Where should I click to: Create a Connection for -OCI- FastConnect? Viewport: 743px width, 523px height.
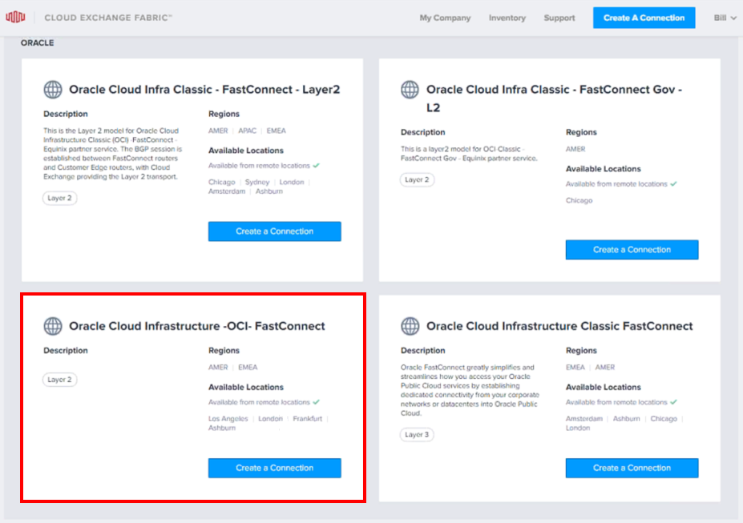(x=274, y=468)
